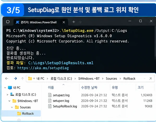Click the folder icon in address bar

(30, 78)
